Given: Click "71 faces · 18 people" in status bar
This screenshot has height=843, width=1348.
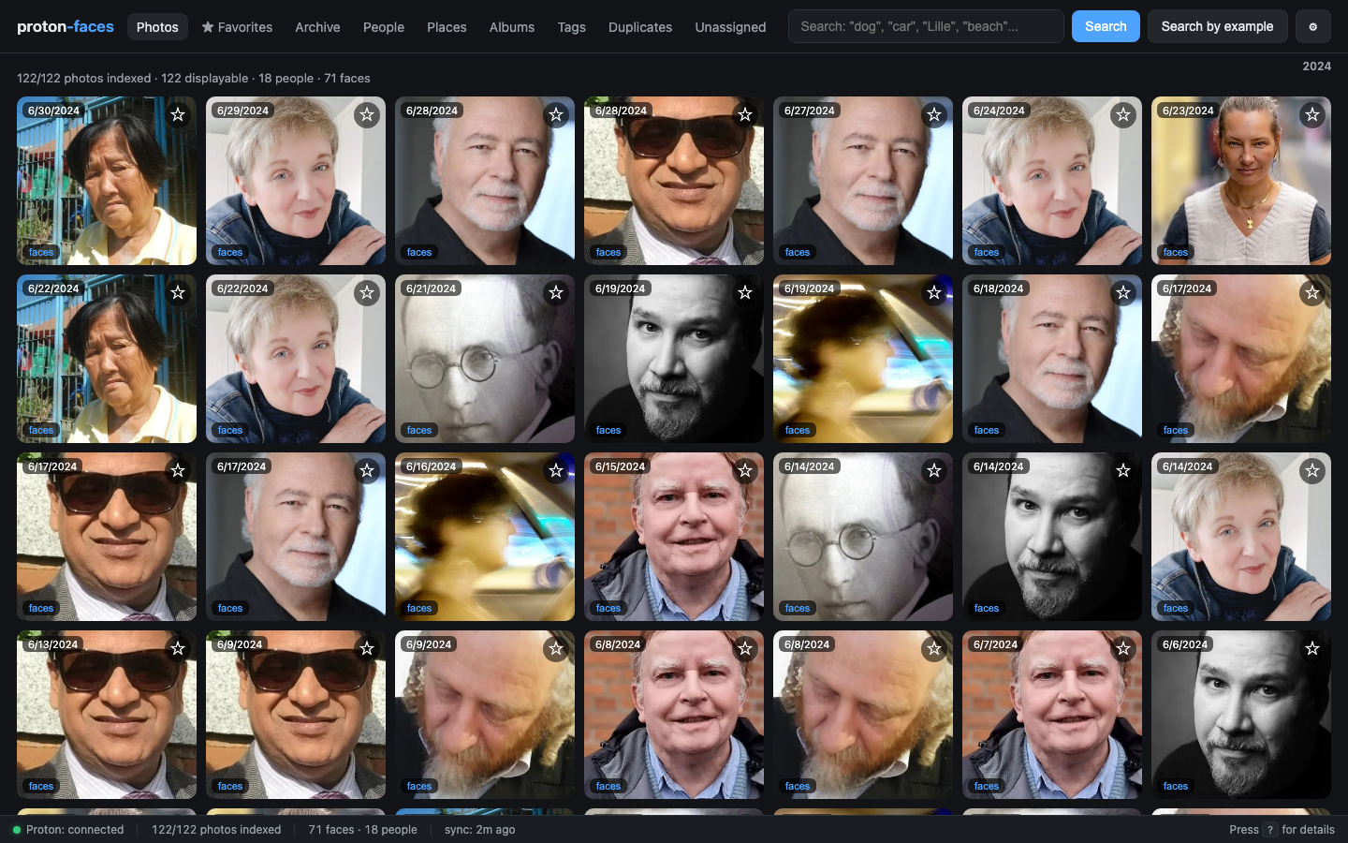Looking at the screenshot, I should coord(363,830).
